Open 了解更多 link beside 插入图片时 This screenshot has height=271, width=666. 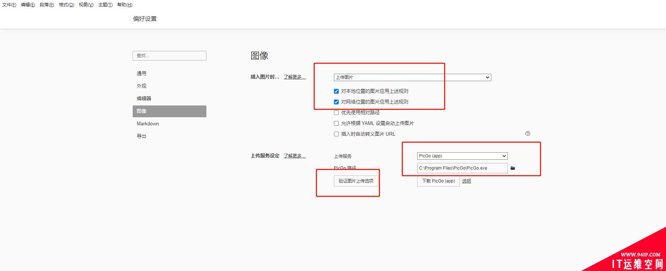tap(294, 77)
